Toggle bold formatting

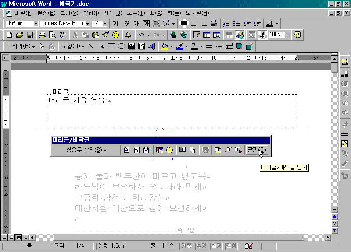pos(115,24)
